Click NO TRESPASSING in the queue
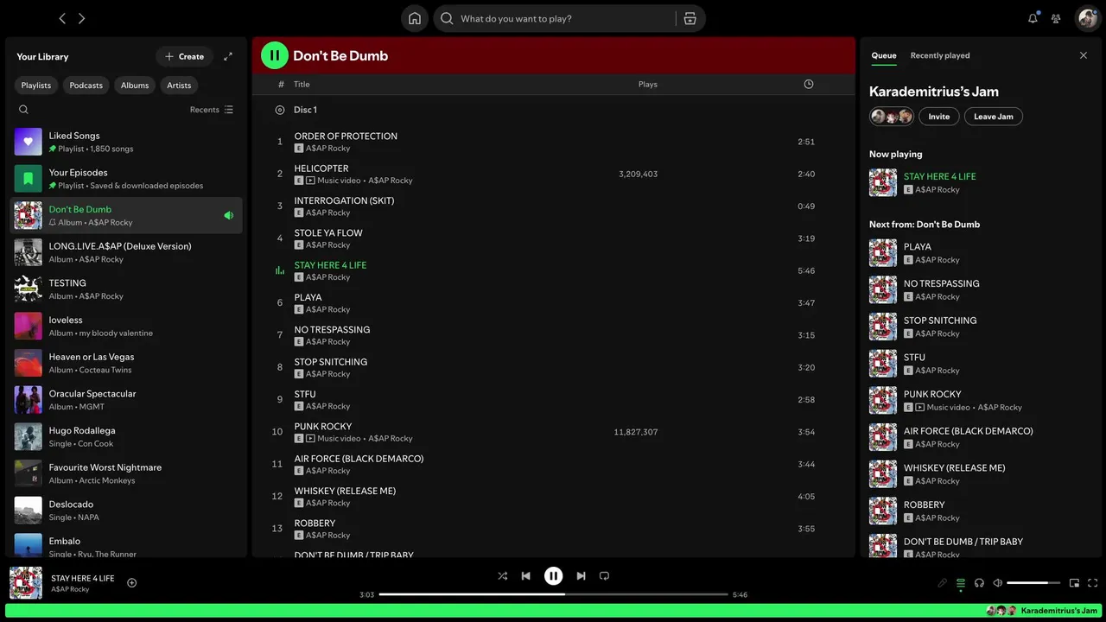Viewport: 1106px width, 622px height. tap(980, 289)
